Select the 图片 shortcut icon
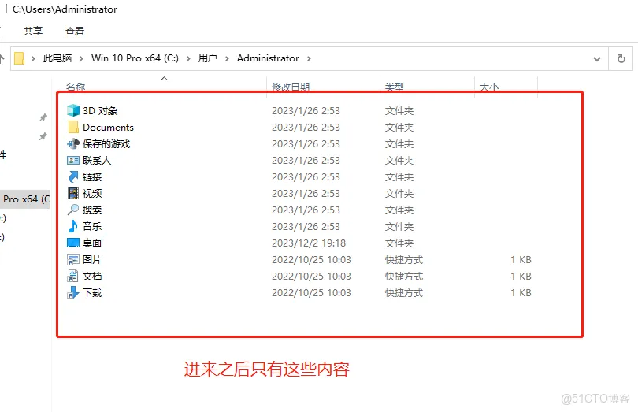Screen dimensions: 638x412 73,260
